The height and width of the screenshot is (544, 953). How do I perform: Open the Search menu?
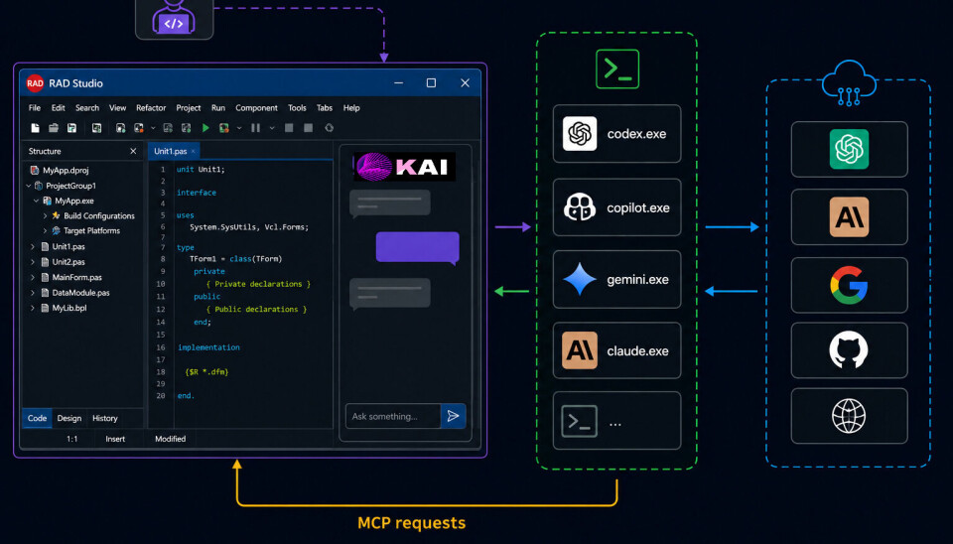pos(87,107)
